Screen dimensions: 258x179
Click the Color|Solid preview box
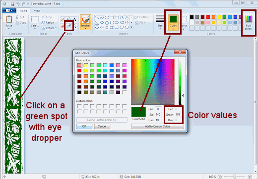click(138, 112)
